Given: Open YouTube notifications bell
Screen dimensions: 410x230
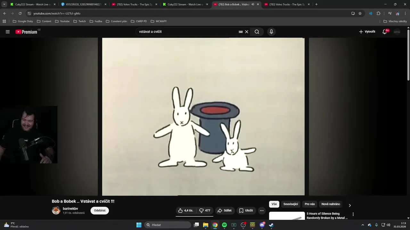Looking at the screenshot, I should coord(385,32).
